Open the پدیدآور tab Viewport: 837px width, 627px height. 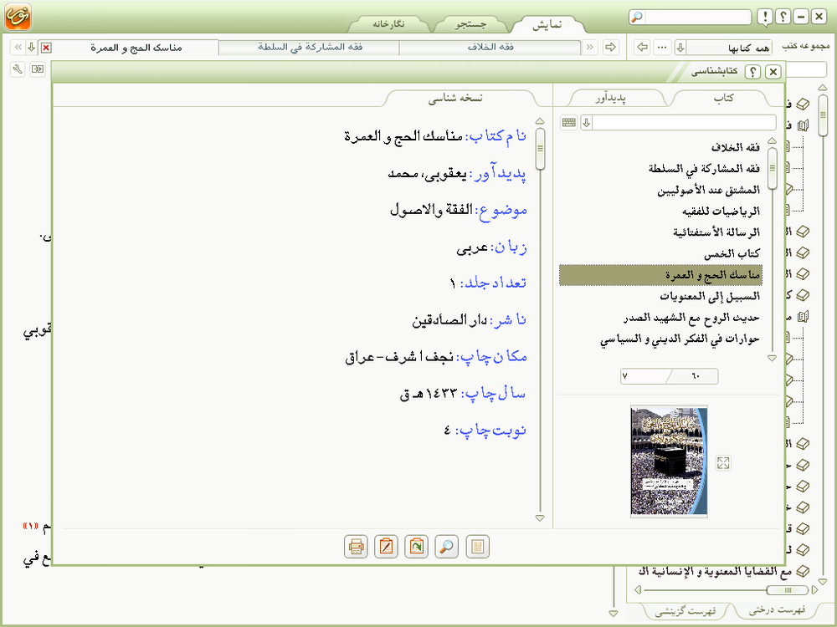(x=610, y=98)
